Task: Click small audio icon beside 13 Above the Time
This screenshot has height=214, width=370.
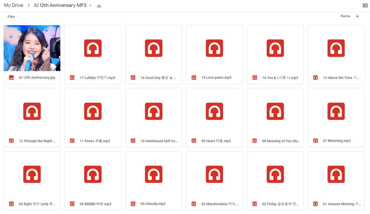Action: click(315, 78)
